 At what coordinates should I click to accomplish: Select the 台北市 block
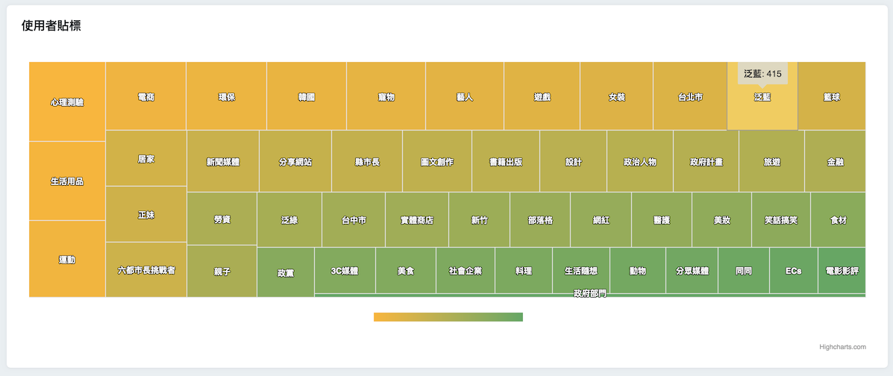pyautogui.click(x=690, y=97)
